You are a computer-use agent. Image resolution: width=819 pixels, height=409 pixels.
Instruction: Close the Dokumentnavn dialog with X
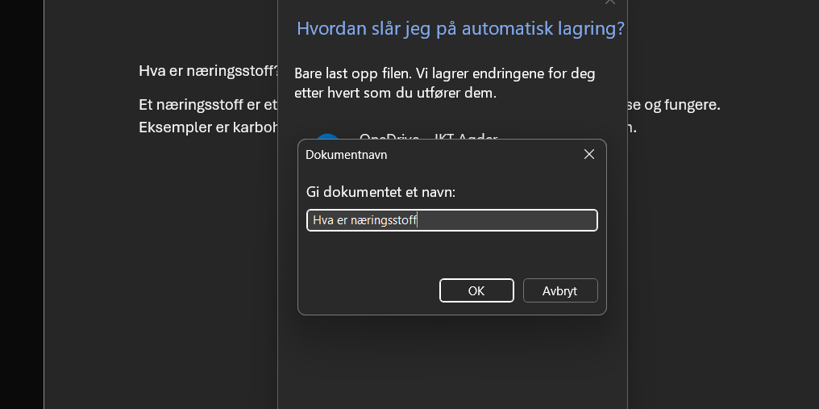[x=589, y=154]
